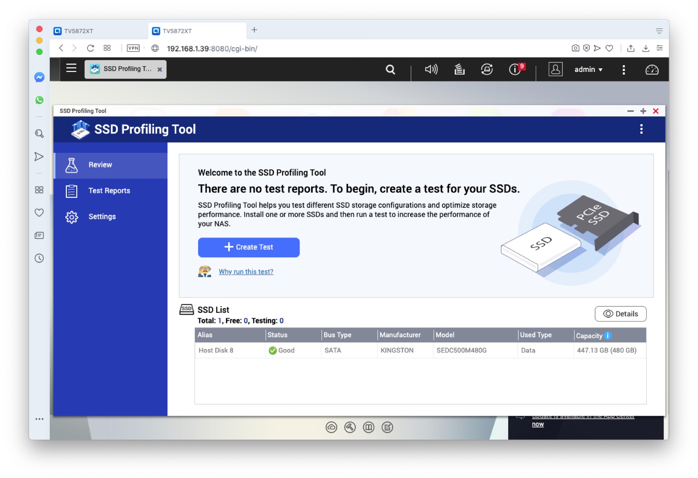Minimize the SSD Profiling Tool window

[x=630, y=111]
